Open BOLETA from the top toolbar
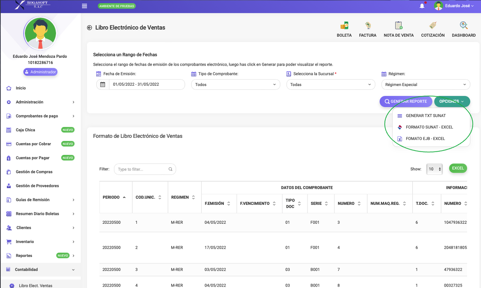This screenshot has width=481, height=288. tap(344, 29)
